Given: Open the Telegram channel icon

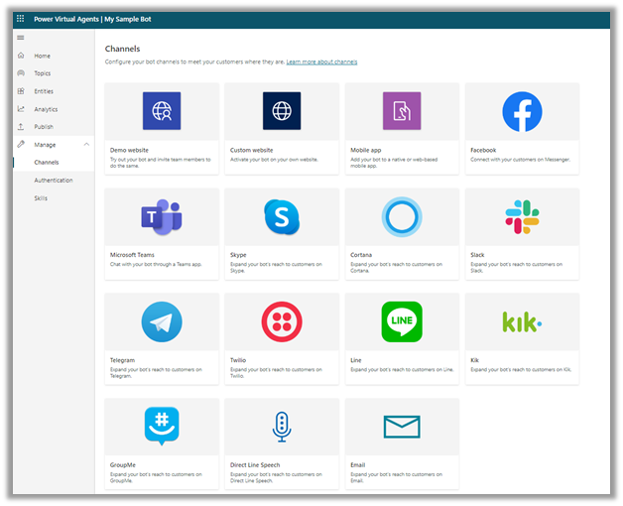Looking at the screenshot, I should pyautogui.click(x=162, y=321).
